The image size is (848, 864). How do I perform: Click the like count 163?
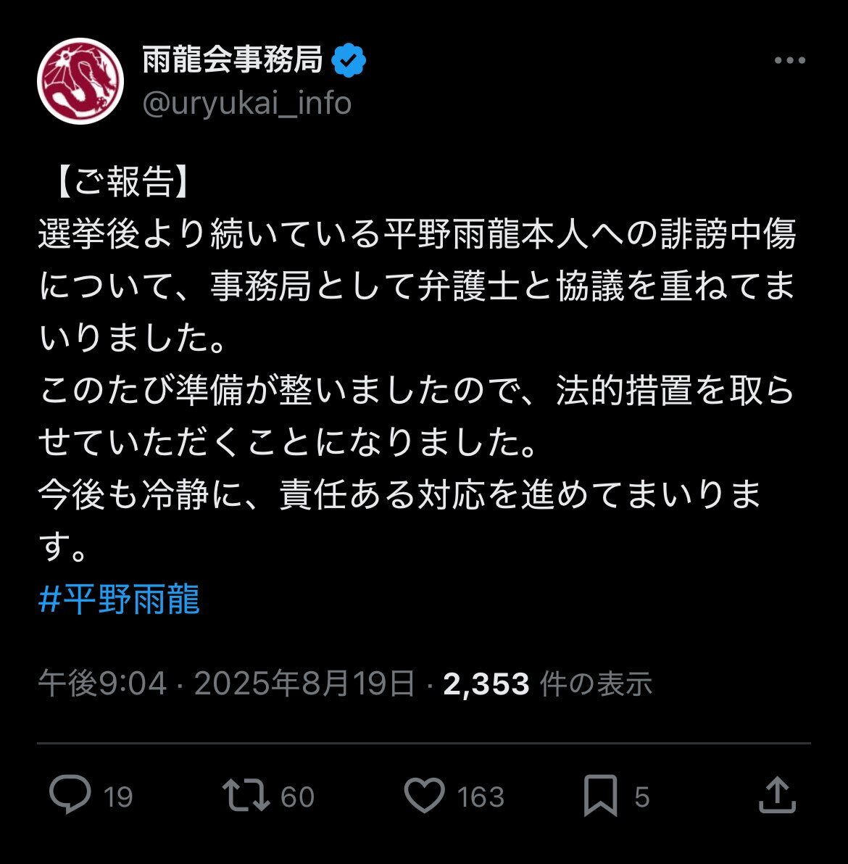pyautogui.click(x=481, y=797)
